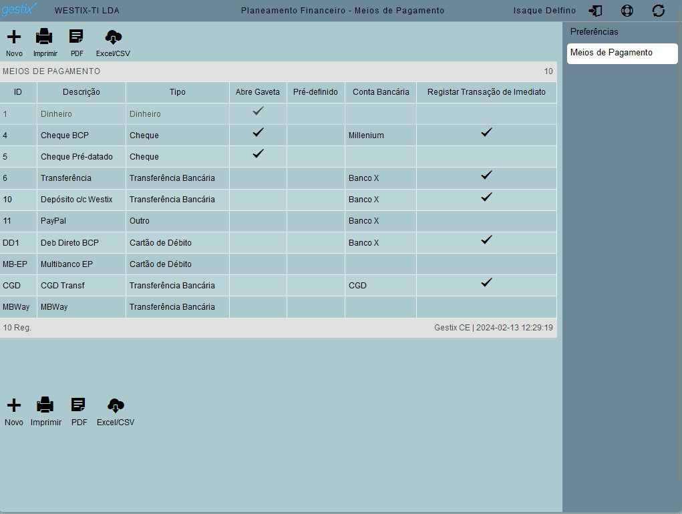Click the Millenium bank account cell

point(381,135)
